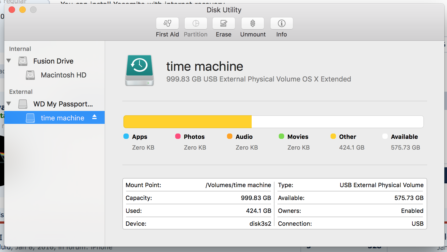Click the Erase label in toolbar
447x252 pixels.
point(224,34)
